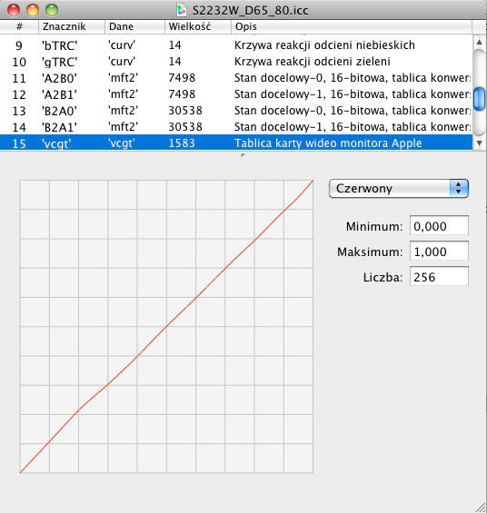
Task: Sort by the Wielkość column header
Action: [x=198, y=26]
